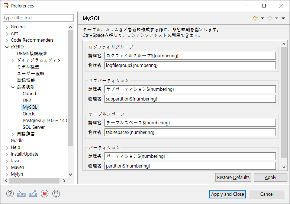Click settings panel scroll down arrow

[284, 167]
